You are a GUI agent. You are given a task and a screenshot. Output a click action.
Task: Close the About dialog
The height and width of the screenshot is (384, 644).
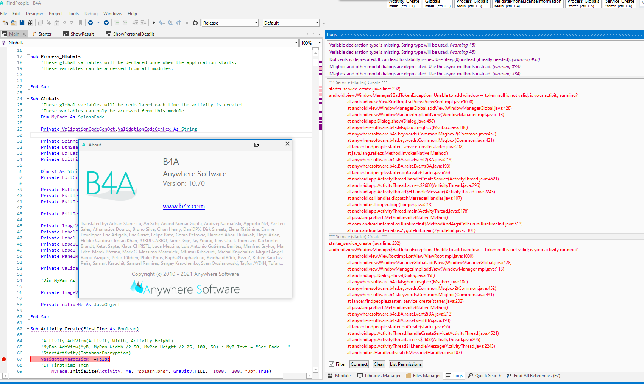click(287, 144)
